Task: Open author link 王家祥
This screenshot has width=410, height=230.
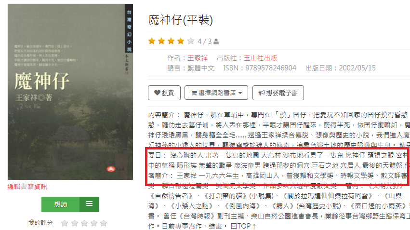Action: click(x=198, y=58)
